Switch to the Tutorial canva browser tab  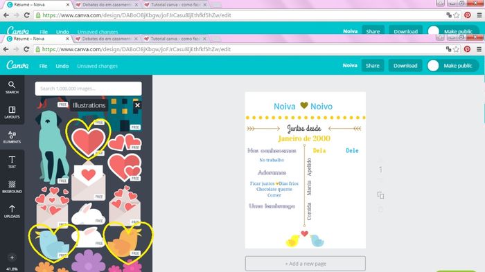coord(175,39)
